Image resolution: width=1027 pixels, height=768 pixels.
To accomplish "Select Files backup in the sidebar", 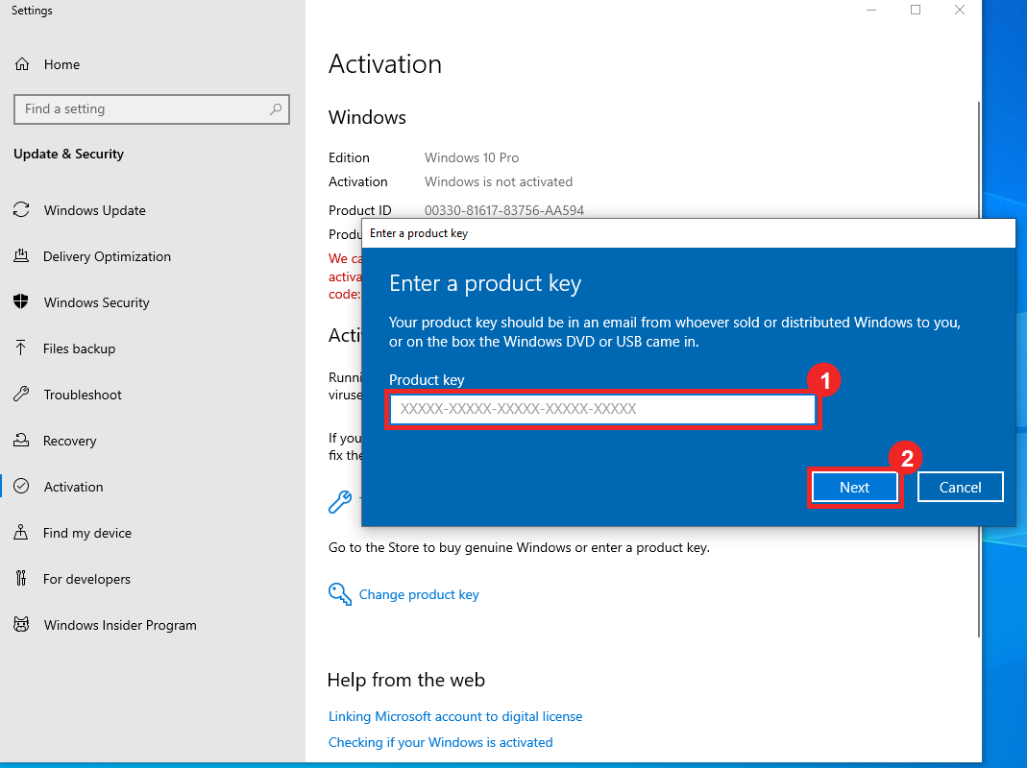I will (x=153, y=348).
